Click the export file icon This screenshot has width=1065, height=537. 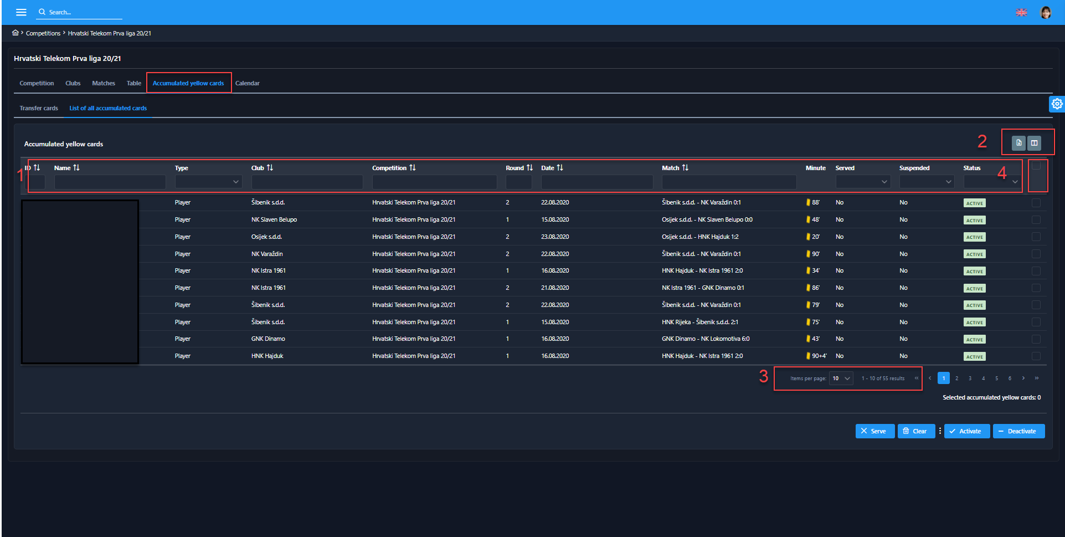pyautogui.click(x=1018, y=143)
